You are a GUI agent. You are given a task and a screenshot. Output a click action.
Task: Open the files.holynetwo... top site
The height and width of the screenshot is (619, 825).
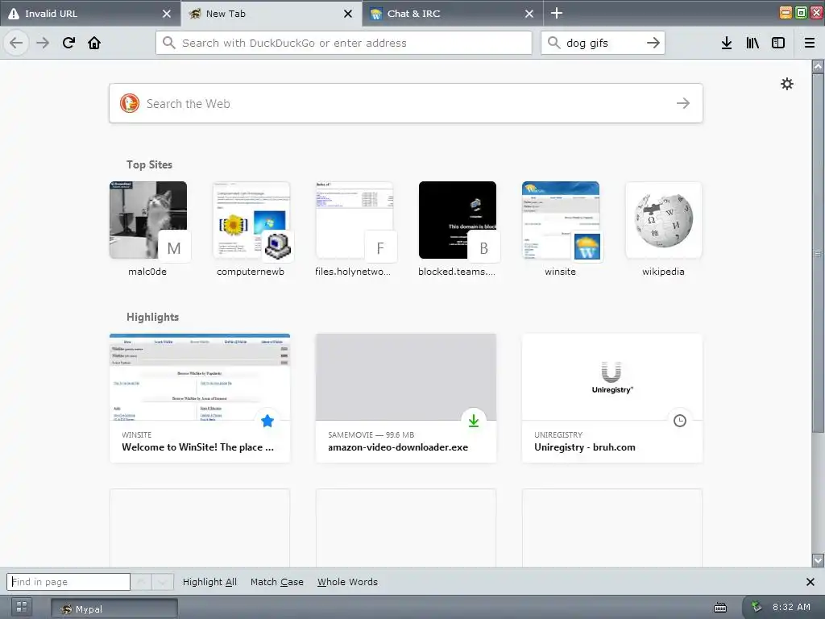click(354, 228)
